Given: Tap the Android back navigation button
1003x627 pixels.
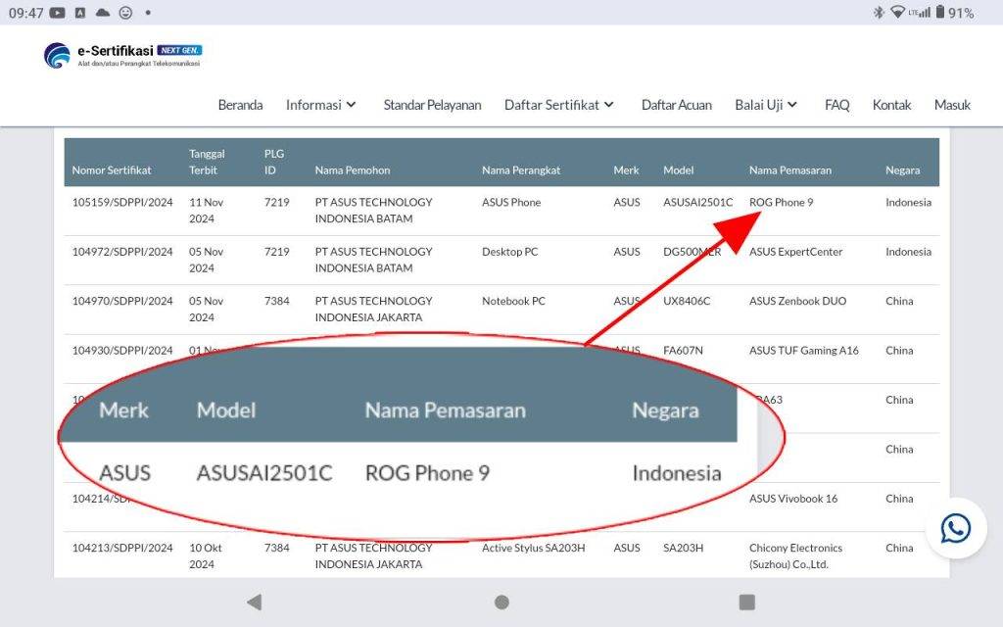Looking at the screenshot, I should tap(254, 603).
